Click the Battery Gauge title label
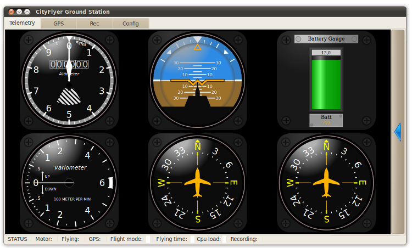Viewport: 412px width, 248px height. (326, 39)
